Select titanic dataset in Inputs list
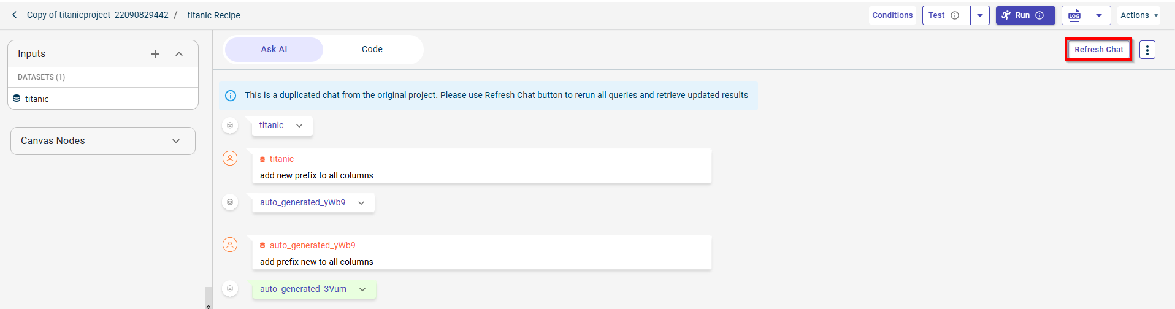The width and height of the screenshot is (1175, 309). pos(37,99)
